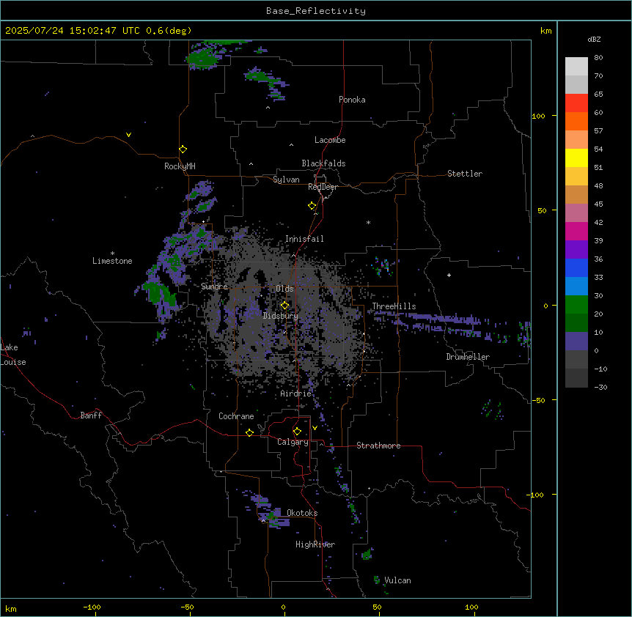Image resolution: width=632 pixels, height=617 pixels.
Task: Select the Lacombe city label
Action: click(x=330, y=140)
